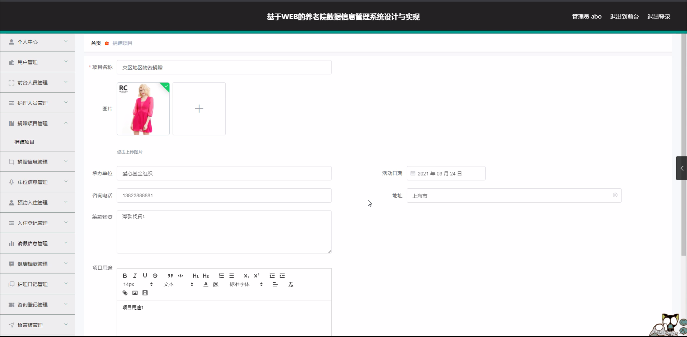Viewport: 687px width, 337px height.
Task: Insert a code block
Action: click(180, 276)
